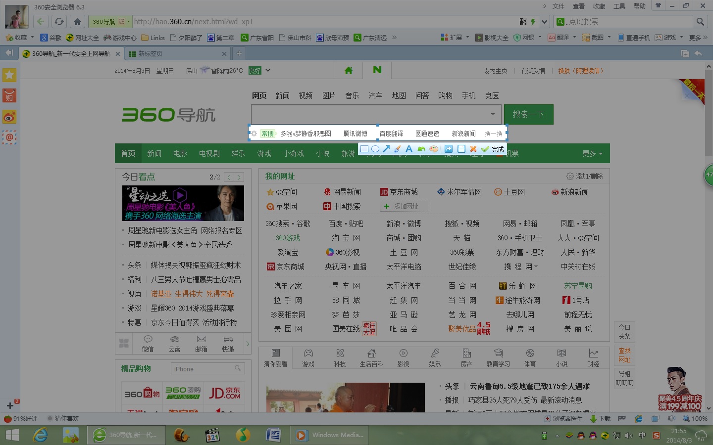Expand the weather dropdown next to 良好

click(268, 71)
